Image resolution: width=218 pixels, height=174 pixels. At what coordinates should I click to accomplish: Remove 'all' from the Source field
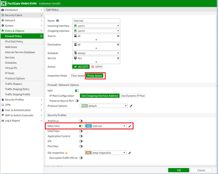pos(118,36)
